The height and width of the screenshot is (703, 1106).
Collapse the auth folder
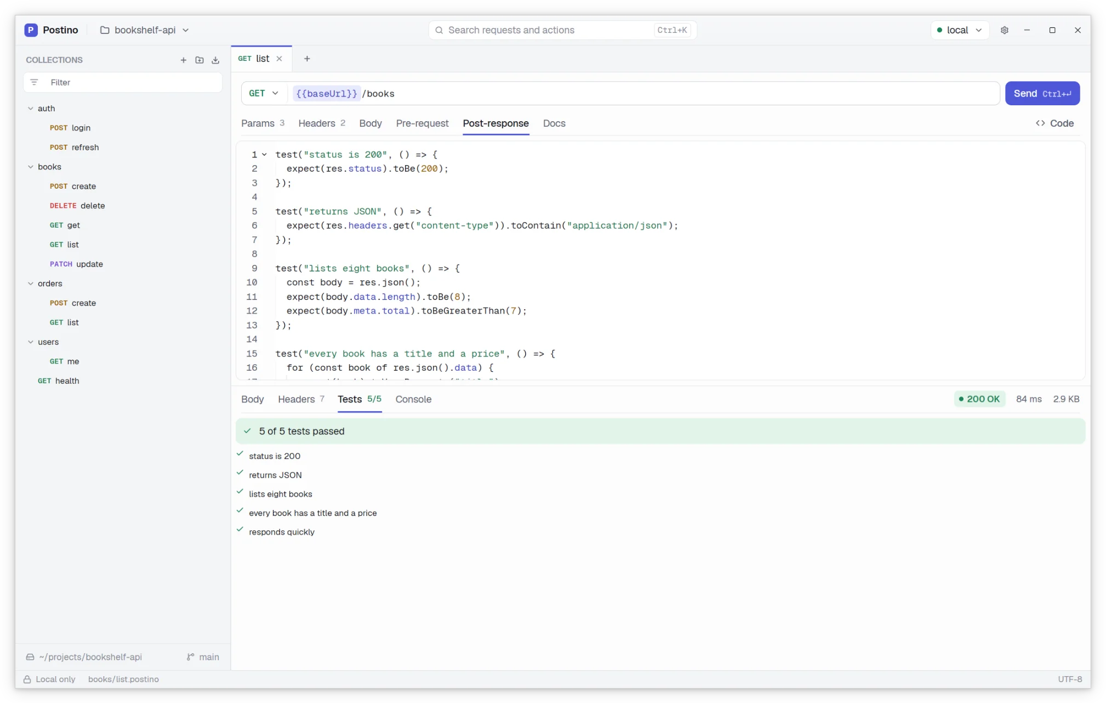tap(31, 109)
